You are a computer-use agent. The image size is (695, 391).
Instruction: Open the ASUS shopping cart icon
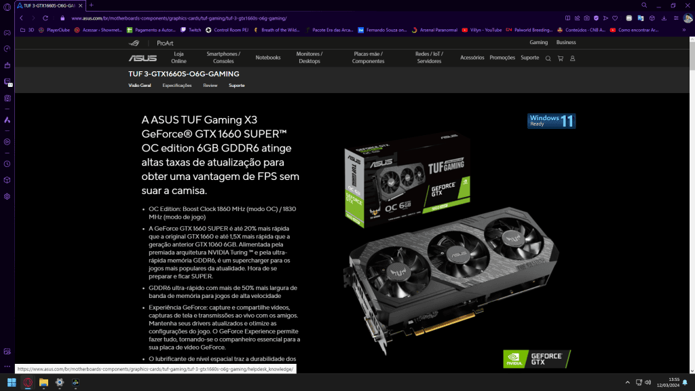coord(560,58)
